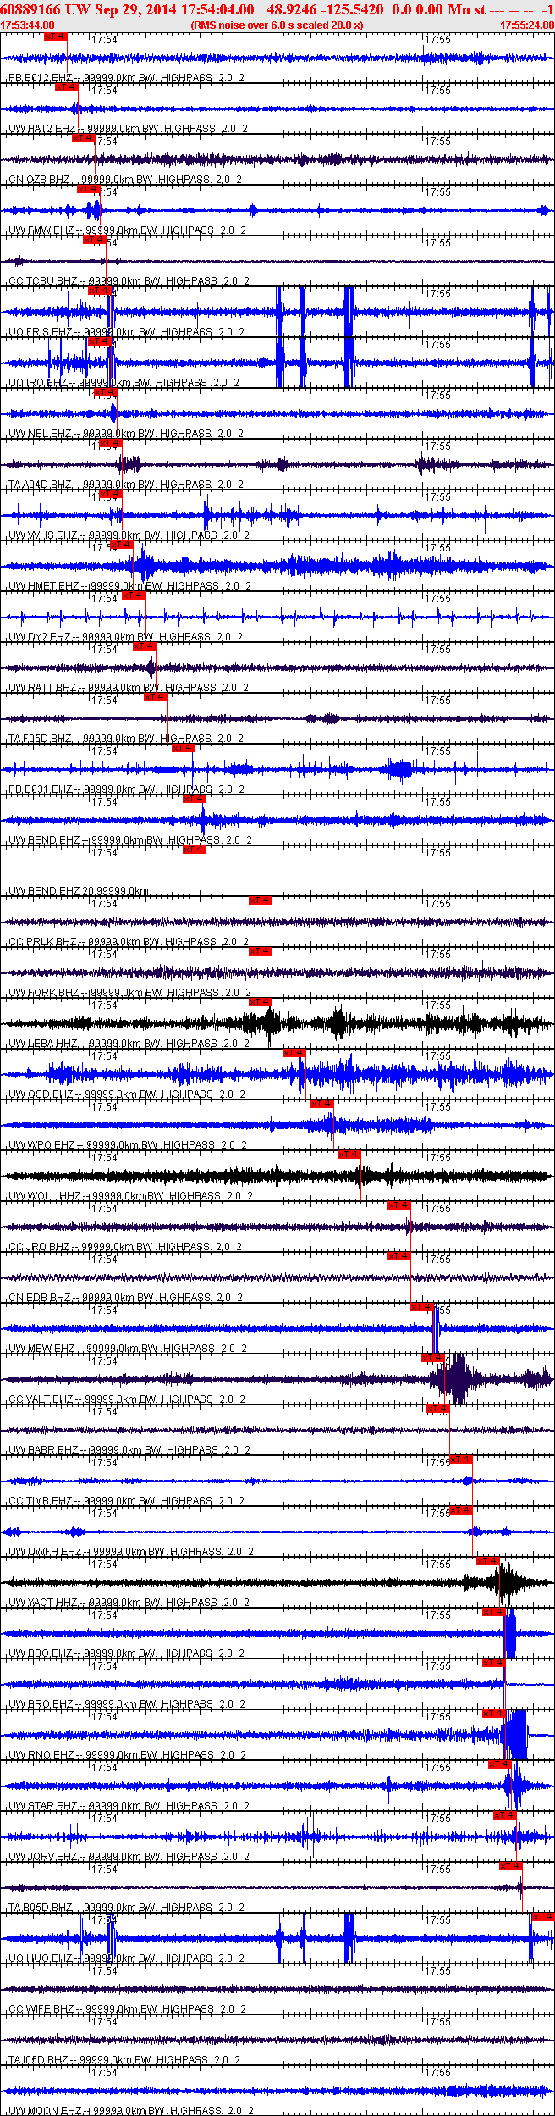This screenshot has height=2116, width=555.
Task: Click the red pick marker on CC PRLK trace
Action: point(261,900)
